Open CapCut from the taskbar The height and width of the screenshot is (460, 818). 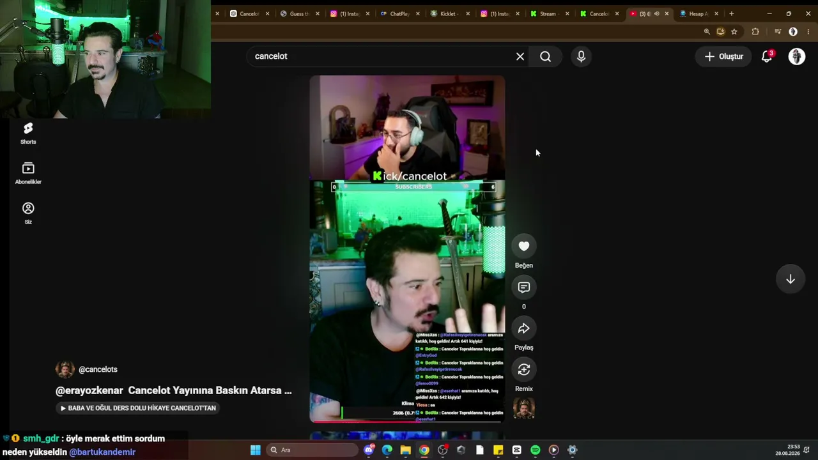[516, 450]
